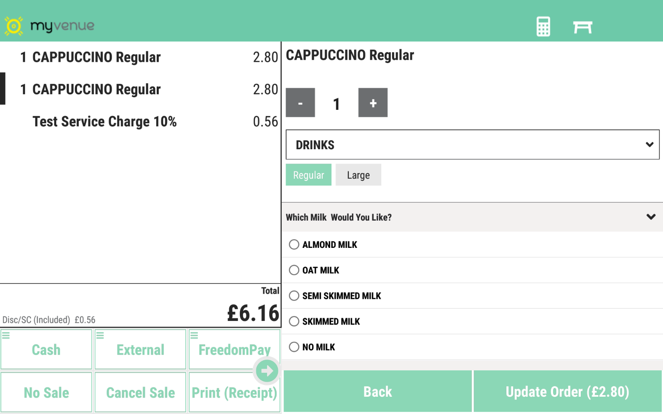Choose the OAT MILK radio button

(x=294, y=270)
